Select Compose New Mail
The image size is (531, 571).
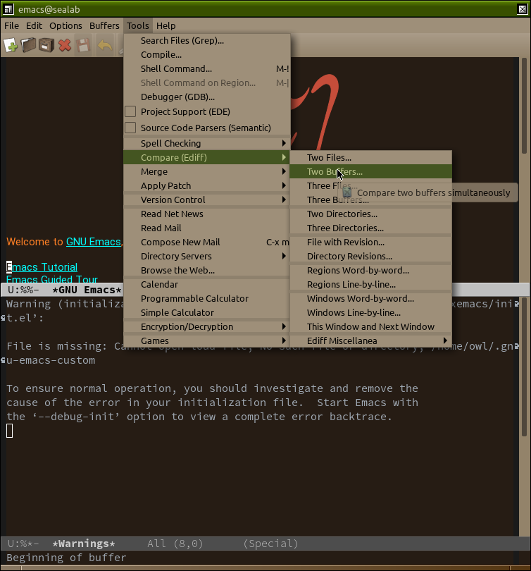coord(206,242)
